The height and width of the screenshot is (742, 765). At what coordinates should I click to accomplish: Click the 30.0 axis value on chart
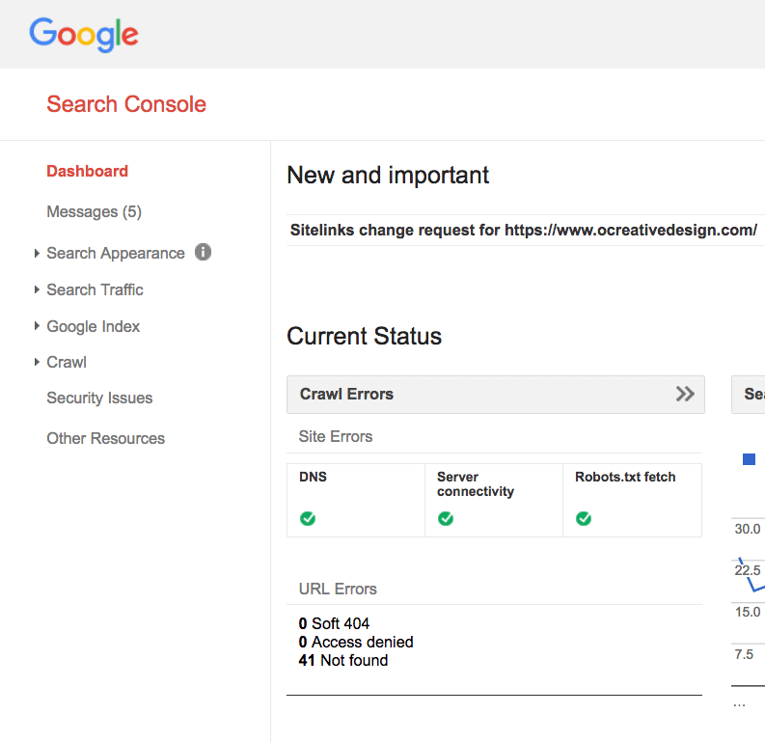pyautogui.click(x=748, y=529)
